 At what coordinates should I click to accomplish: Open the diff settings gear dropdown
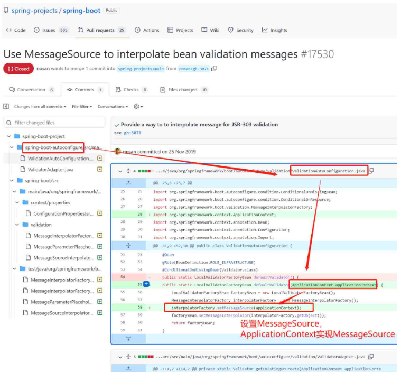point(138,106)
